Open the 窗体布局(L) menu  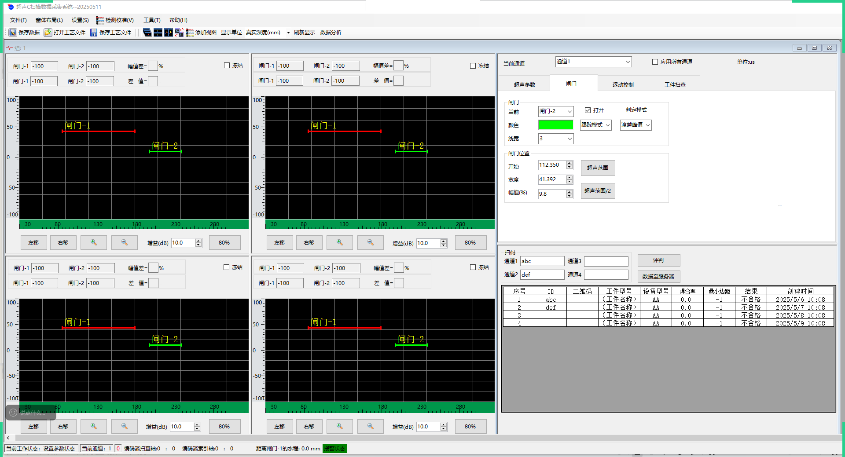click(49, 20)
